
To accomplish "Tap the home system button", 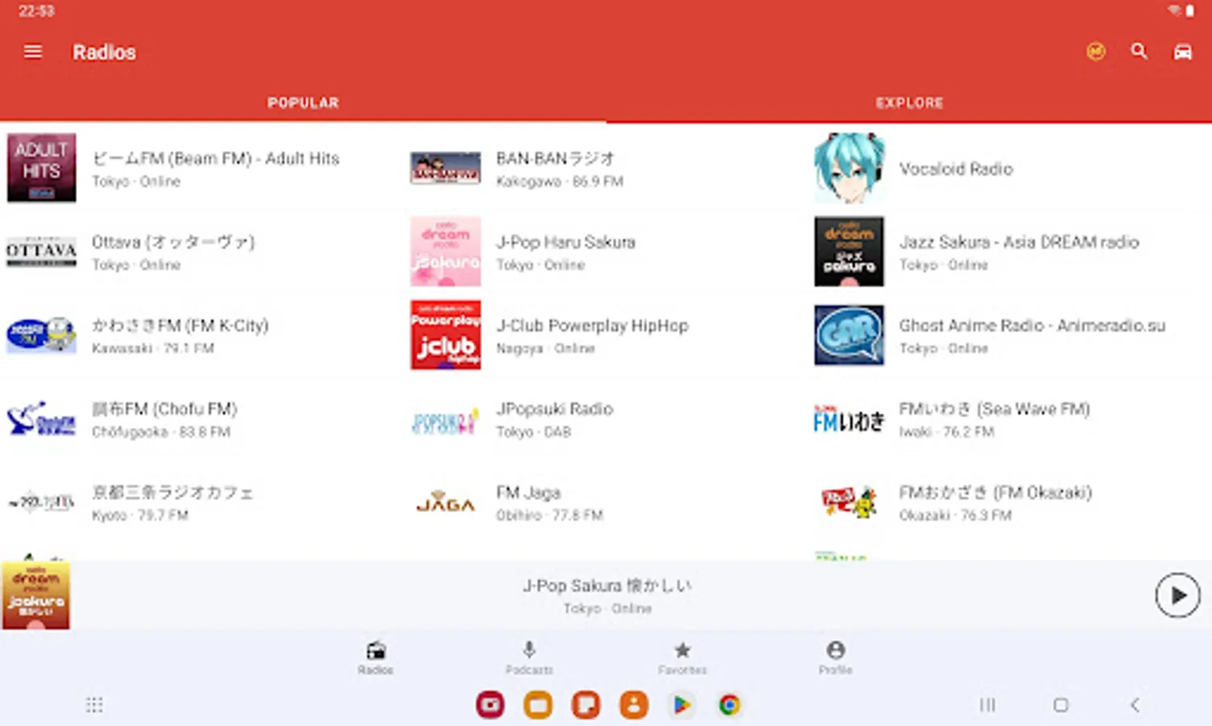I will tap(1061, 705).
